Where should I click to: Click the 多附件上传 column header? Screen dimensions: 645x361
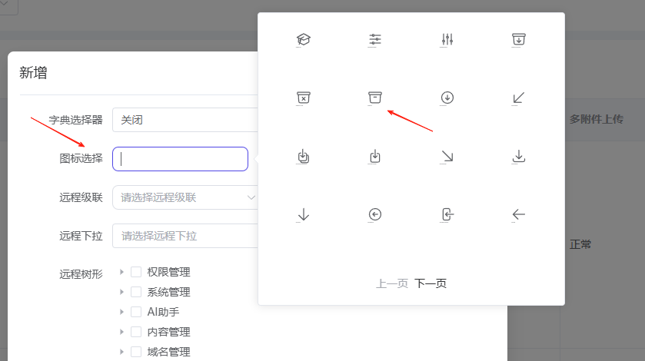597,119
